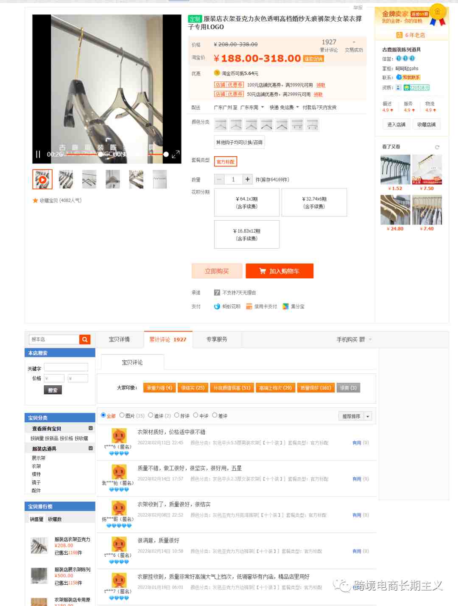Switch to the 宝贝详情 tab
The width and height of the screenshot is (458, 606).
[119, 339]
